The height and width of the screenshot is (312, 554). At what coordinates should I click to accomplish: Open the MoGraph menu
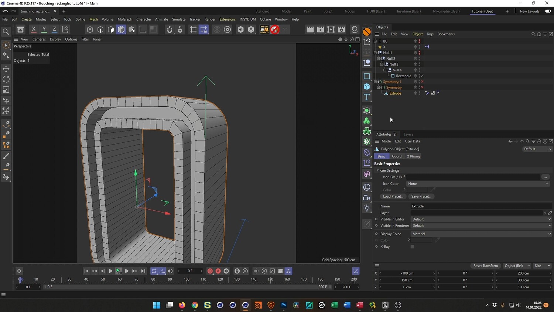[x=124, y=19]
